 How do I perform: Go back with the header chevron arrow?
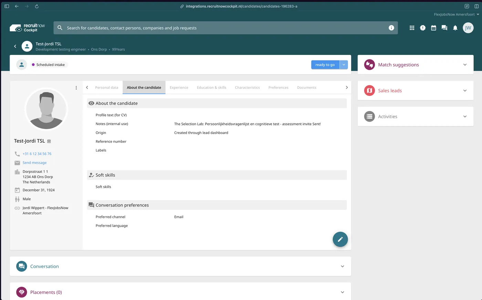click(15, 46)
